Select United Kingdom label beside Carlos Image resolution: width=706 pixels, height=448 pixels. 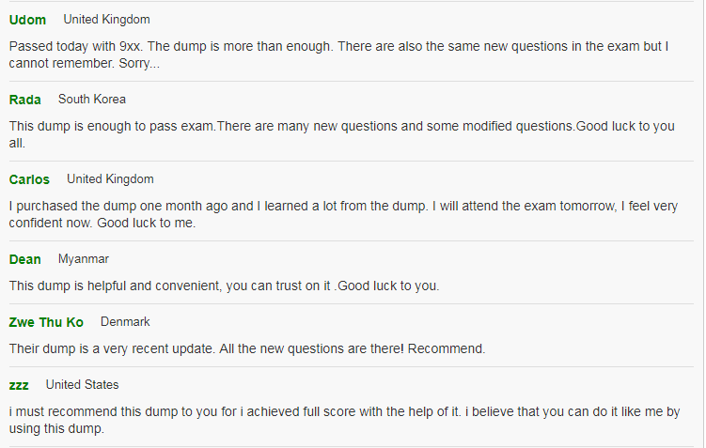[x=110, y=179]
